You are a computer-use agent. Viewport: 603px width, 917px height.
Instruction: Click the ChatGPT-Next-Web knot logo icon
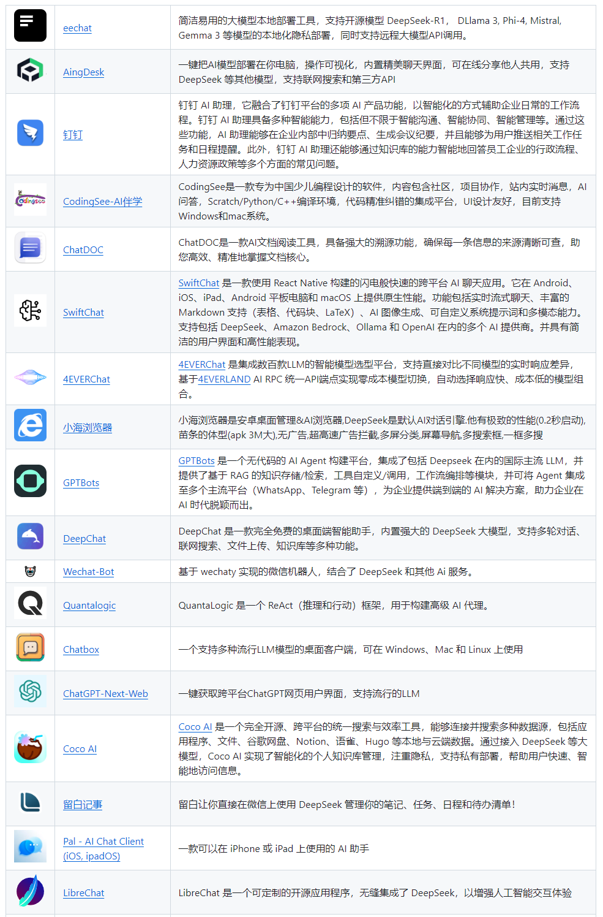pyautogui.click(x=30, y=691)
